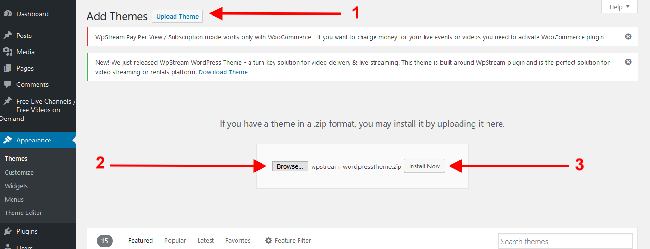Select Appearance menu item

coord(38,140)
